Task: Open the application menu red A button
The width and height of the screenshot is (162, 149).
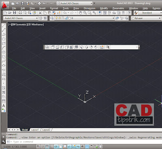Action: tap(5, 5)
